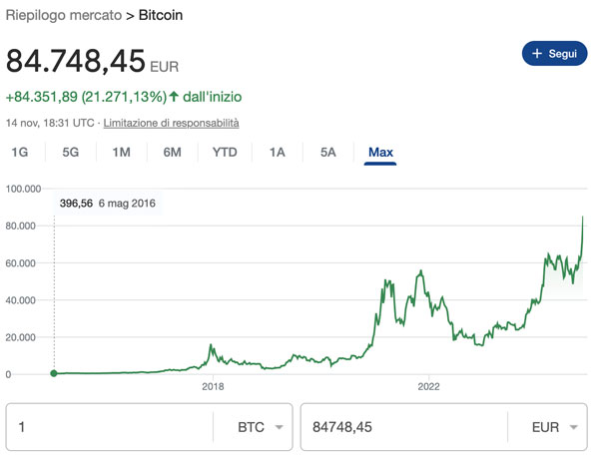Click the 2018 label on the chart axis
Screen dimensions: 599x458
coord(213,387)
